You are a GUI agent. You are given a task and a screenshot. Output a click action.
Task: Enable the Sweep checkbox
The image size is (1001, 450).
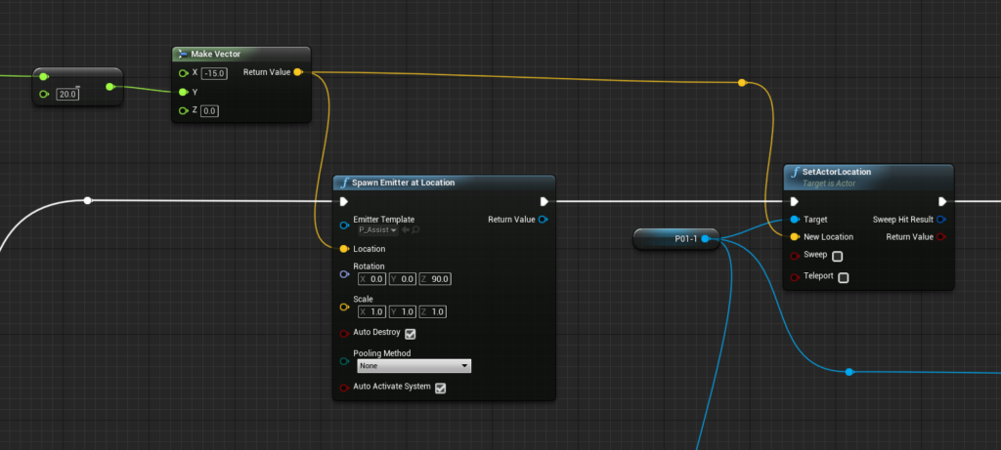tap(838, 256)
